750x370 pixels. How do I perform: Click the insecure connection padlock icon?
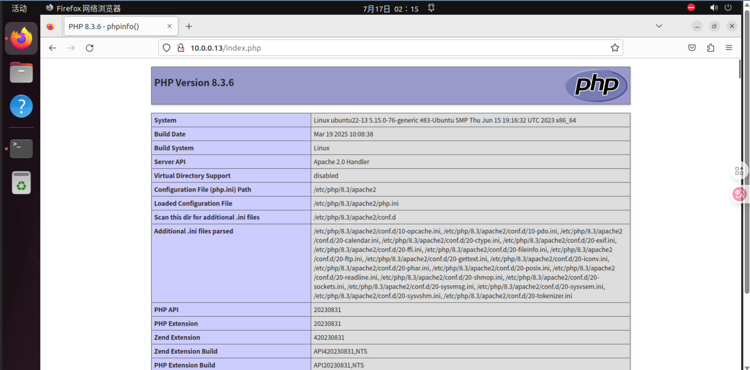pyautogui.click(x=181, y=48)
